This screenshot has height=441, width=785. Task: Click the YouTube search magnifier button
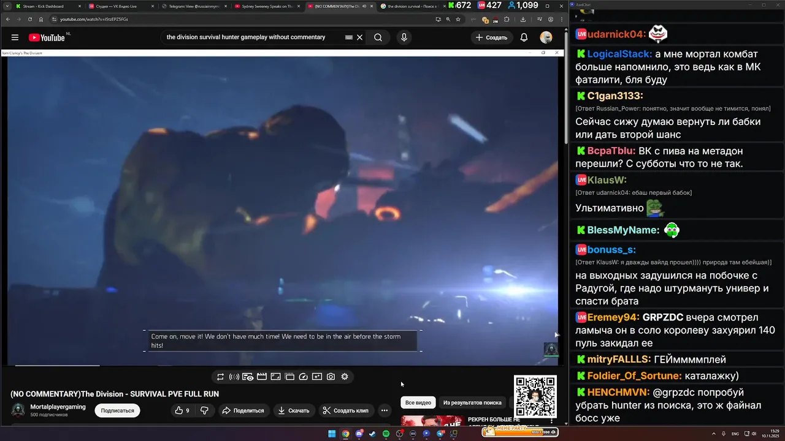click(378, 37)
